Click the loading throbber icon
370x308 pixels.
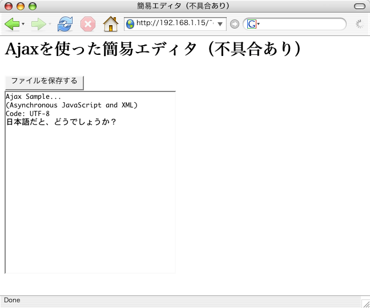[x=360, y=24]
